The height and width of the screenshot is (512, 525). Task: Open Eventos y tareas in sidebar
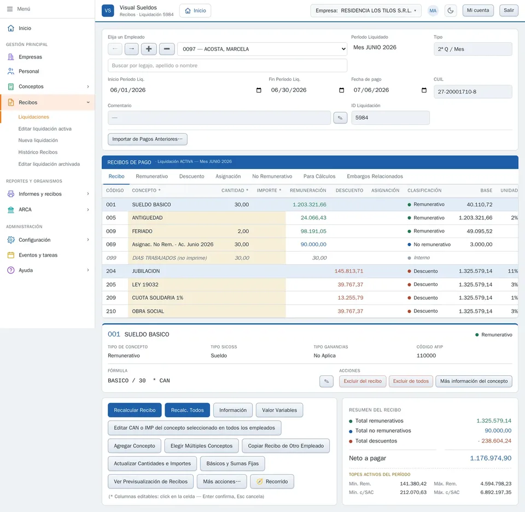point(48,255)
